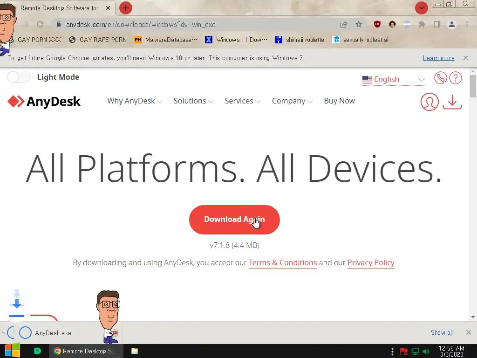Click the page scrollbar thumb
Viewport: 477px width, 358px height.
coord(473,86)
